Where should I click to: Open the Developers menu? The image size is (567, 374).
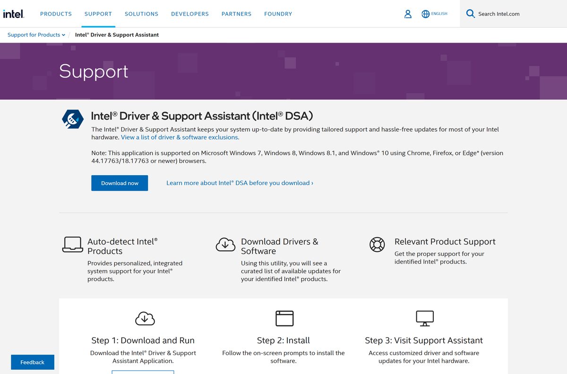coord(190,14)
